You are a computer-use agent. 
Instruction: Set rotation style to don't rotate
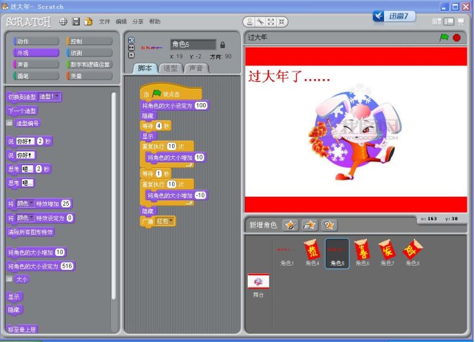pos(131,55)
